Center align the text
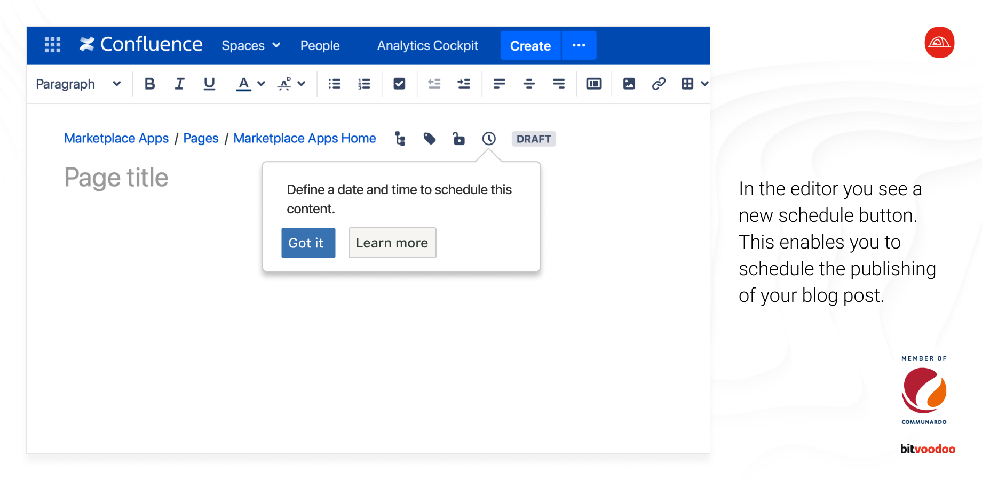The width and height of the screenshot is (982, 480). 529,84
